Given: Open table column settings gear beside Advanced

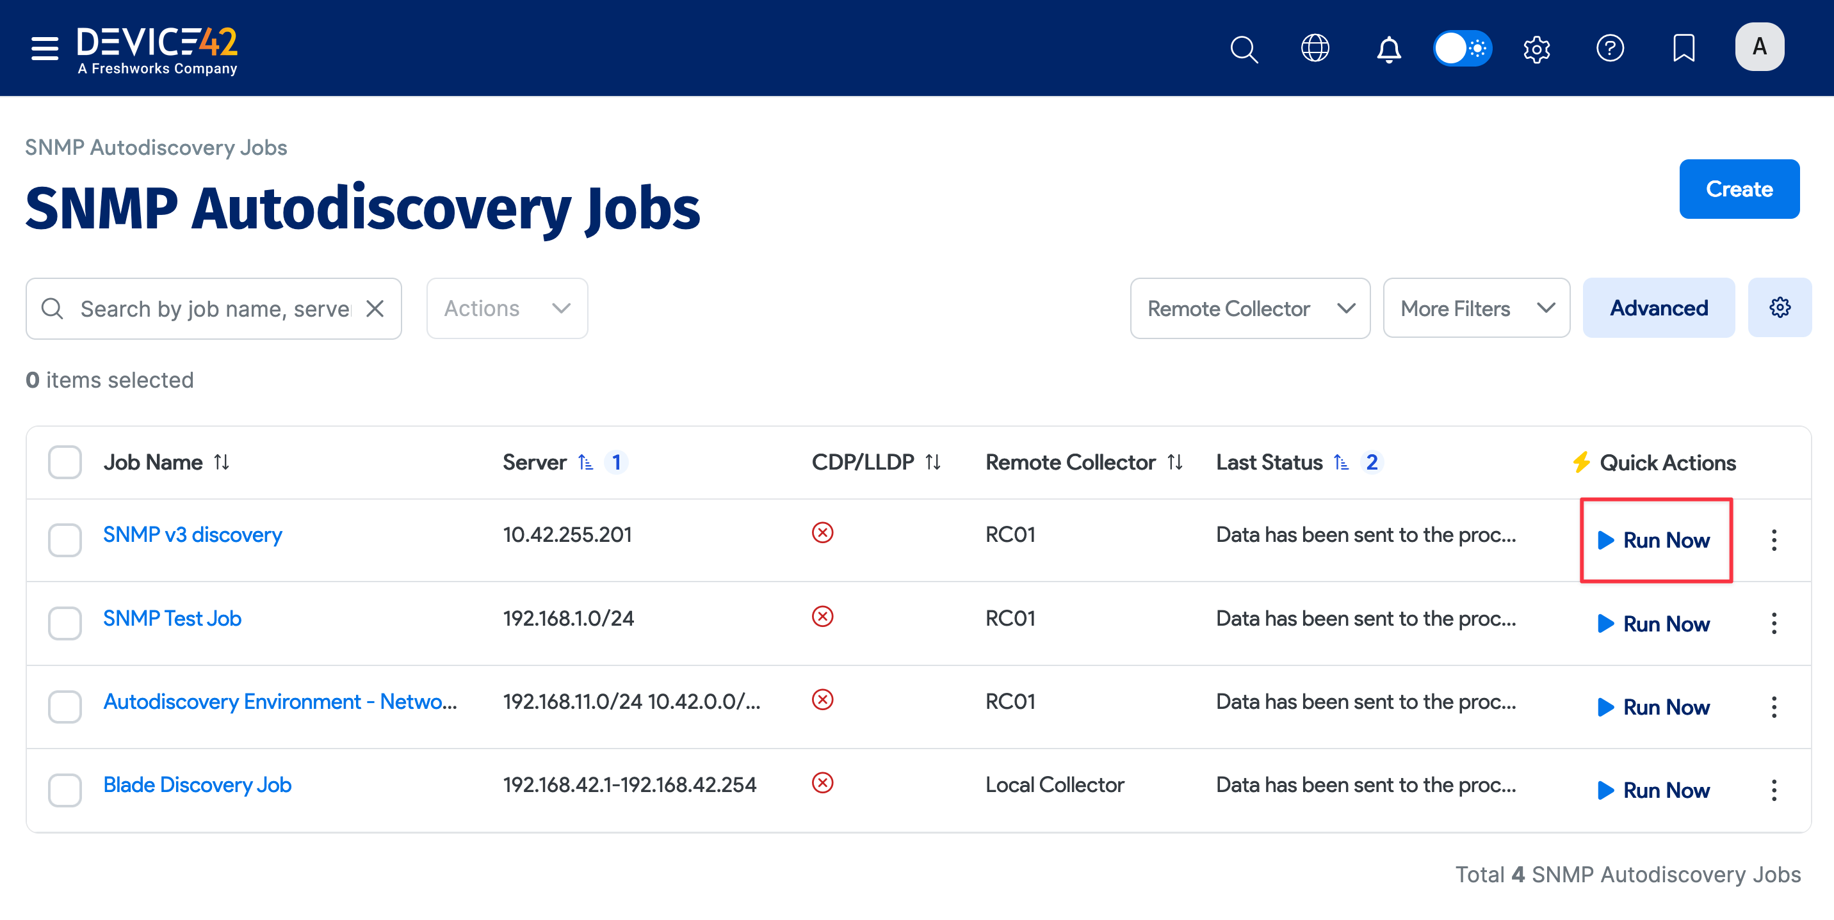Looking at the screenshot, I should 1780,307.
